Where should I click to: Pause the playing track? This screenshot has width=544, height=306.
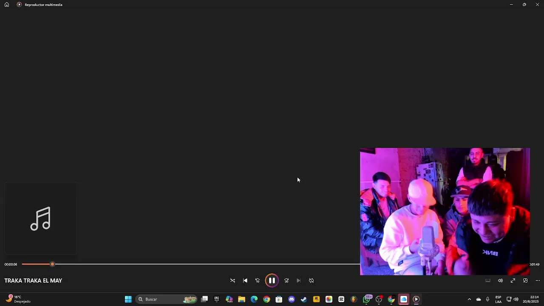tap(272, 280)
